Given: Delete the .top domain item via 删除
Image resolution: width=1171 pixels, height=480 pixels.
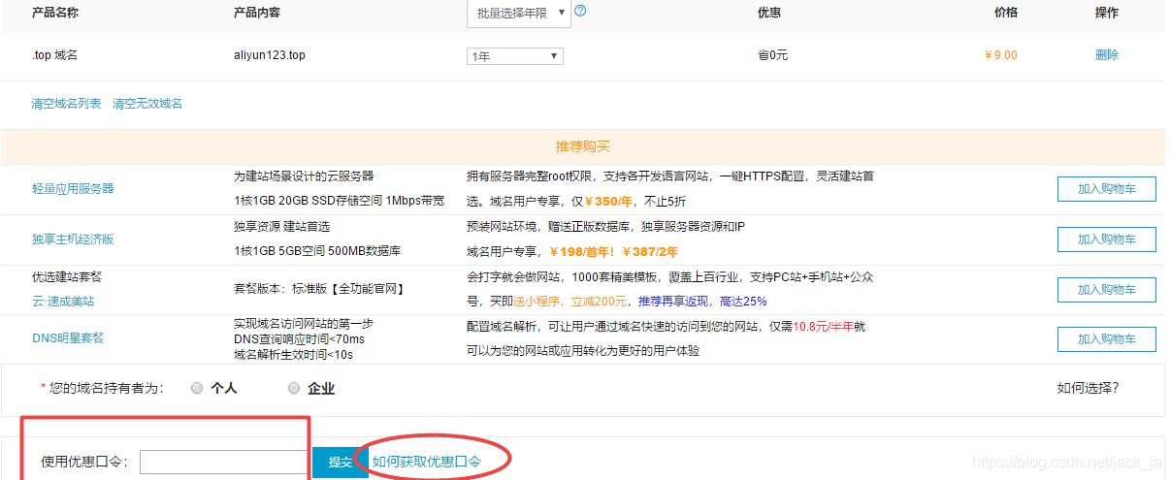Looking at the screenshot, I should (1107, 55).
